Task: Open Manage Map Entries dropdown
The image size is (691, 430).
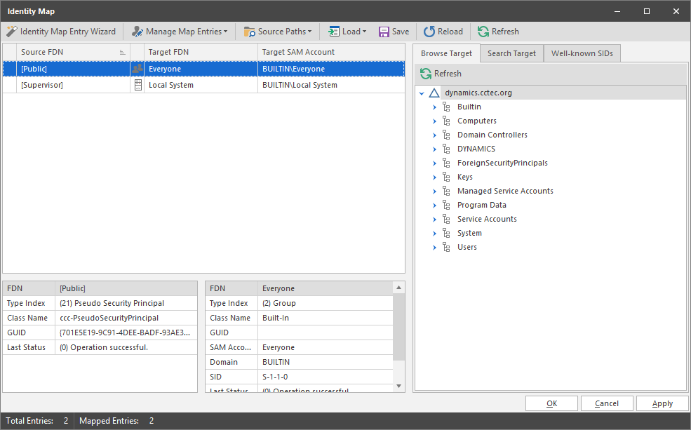Action: click(x=180, y=32)
